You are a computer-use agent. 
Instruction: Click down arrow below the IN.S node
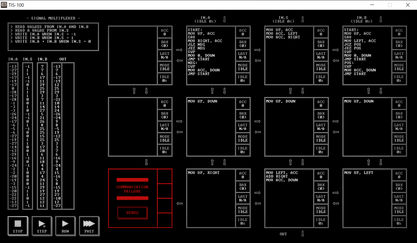303,91
